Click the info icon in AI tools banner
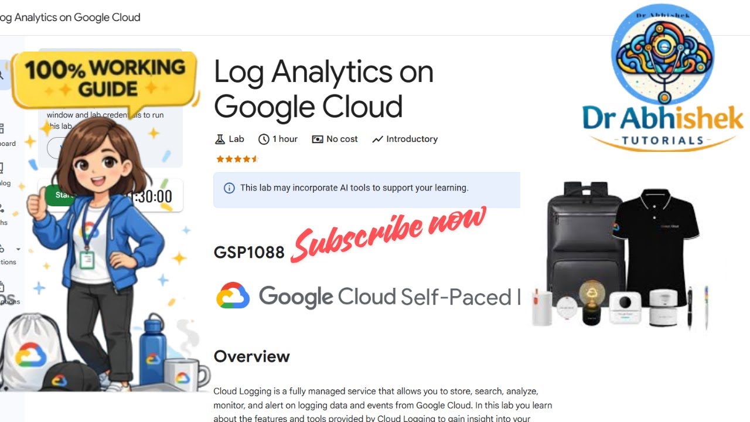Viewport: 750px width, 422px height. point(230,188)
